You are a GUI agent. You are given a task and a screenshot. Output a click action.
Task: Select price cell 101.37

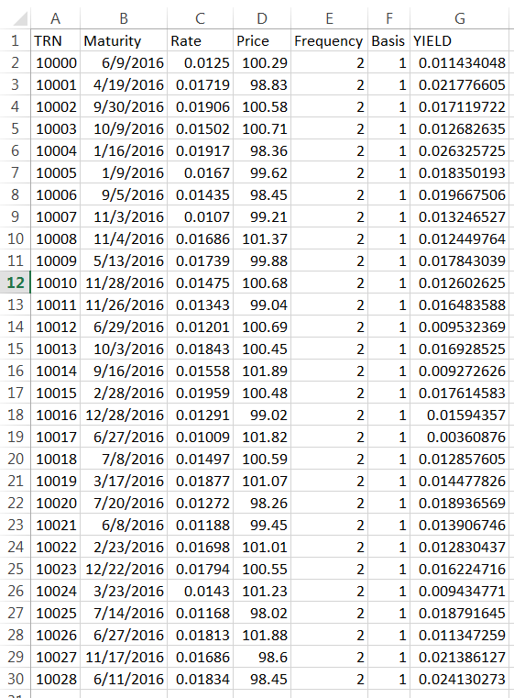262,239
